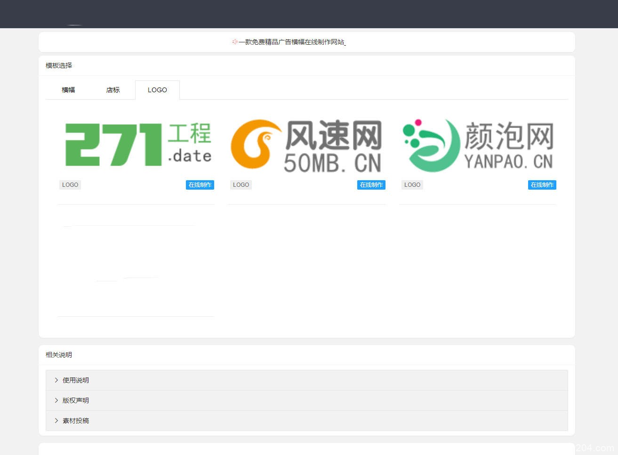
Task: Click 在线制作 under the 颜泡网 logo
Action: point(542,185)
